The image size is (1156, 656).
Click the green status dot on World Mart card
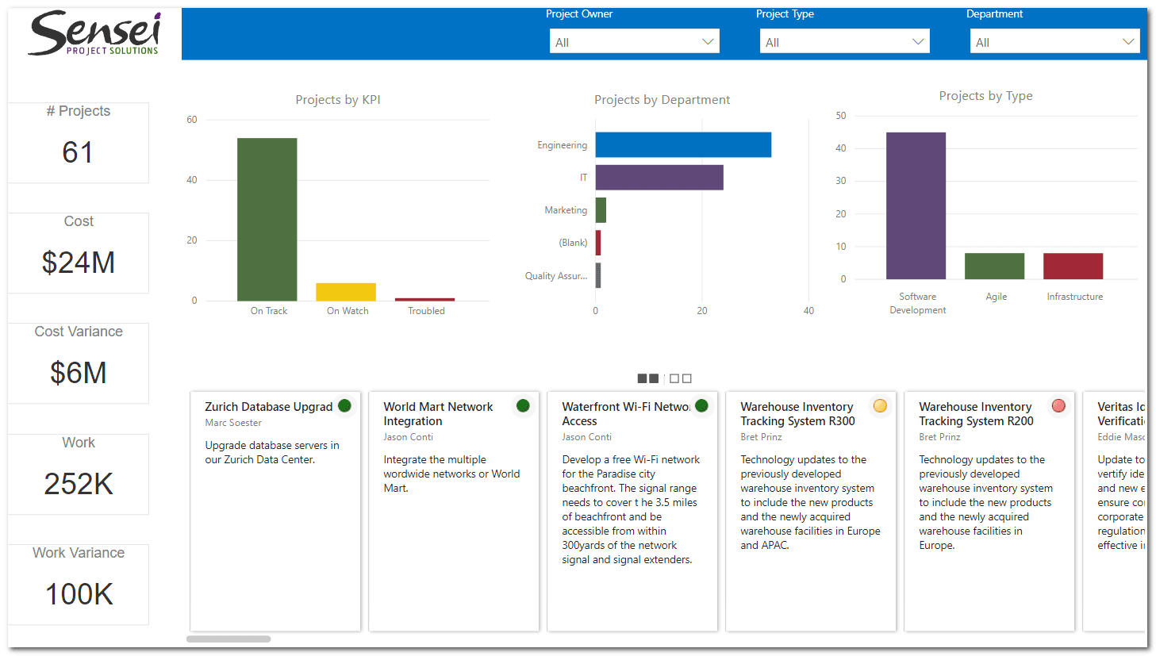coord(523,405)
